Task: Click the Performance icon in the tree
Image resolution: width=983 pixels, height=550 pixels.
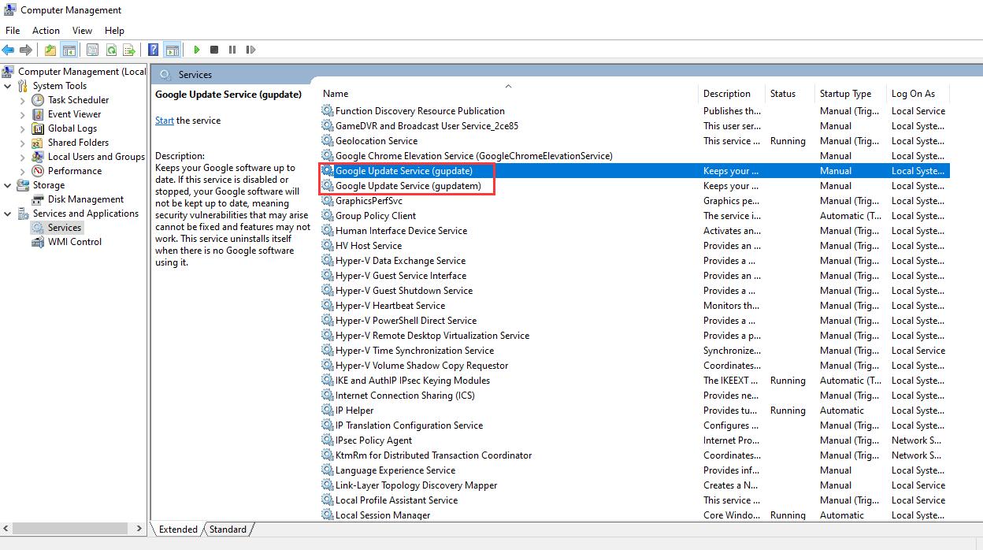Action: (x=38, y=171)
